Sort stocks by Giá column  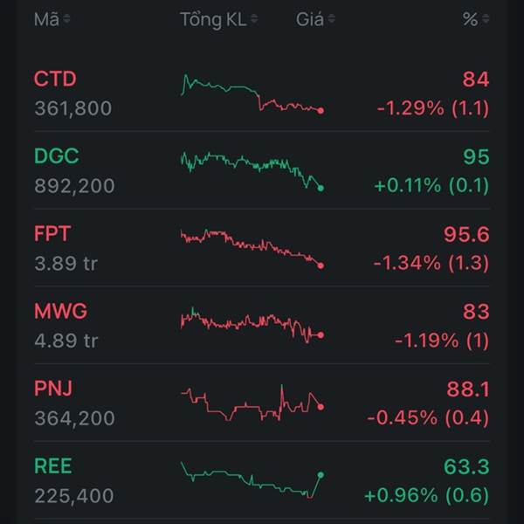coord(314,19)
